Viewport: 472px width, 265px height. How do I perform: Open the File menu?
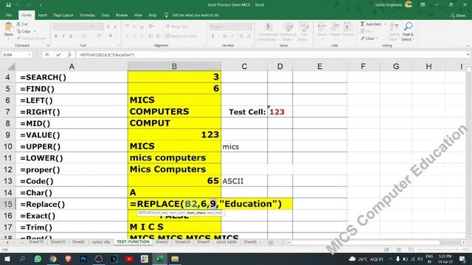click(x=9, y=15)
